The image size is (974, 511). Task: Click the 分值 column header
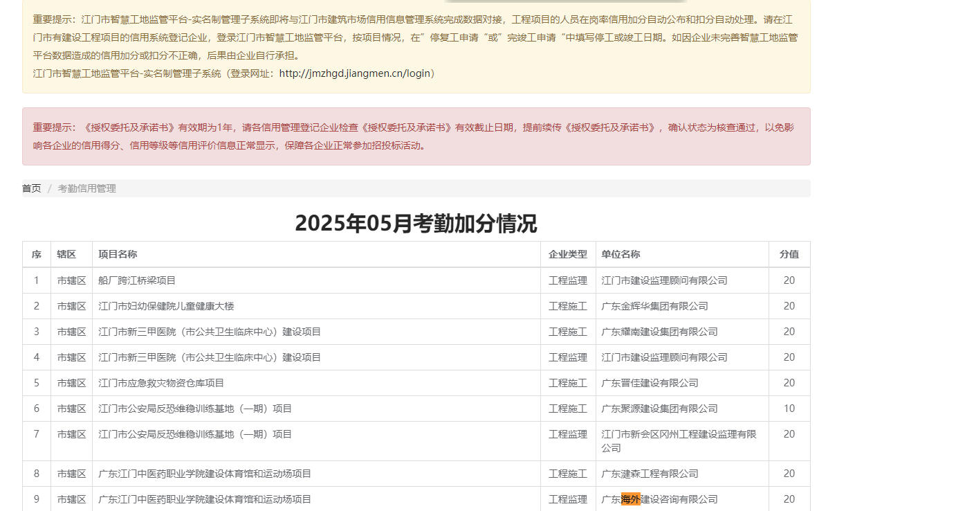789,255
